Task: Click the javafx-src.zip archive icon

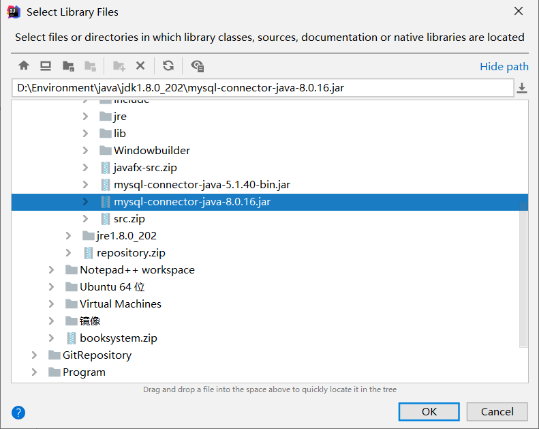Action: 106,168
